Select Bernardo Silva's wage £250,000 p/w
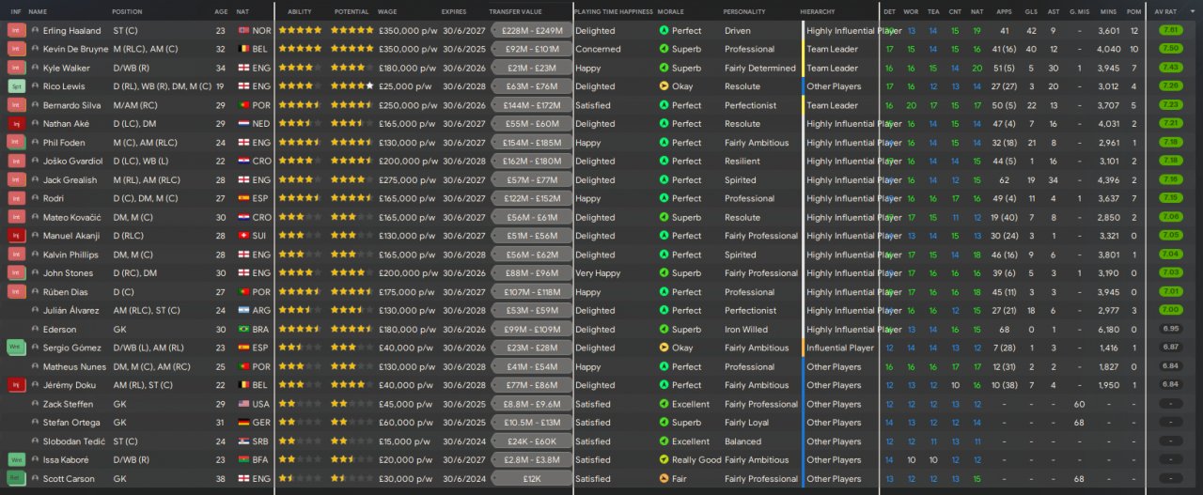 pyautogui.click(x=406, y=105)
